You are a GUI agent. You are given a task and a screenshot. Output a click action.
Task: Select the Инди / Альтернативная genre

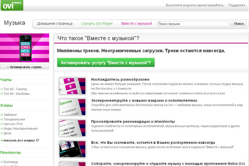[20, 129]
